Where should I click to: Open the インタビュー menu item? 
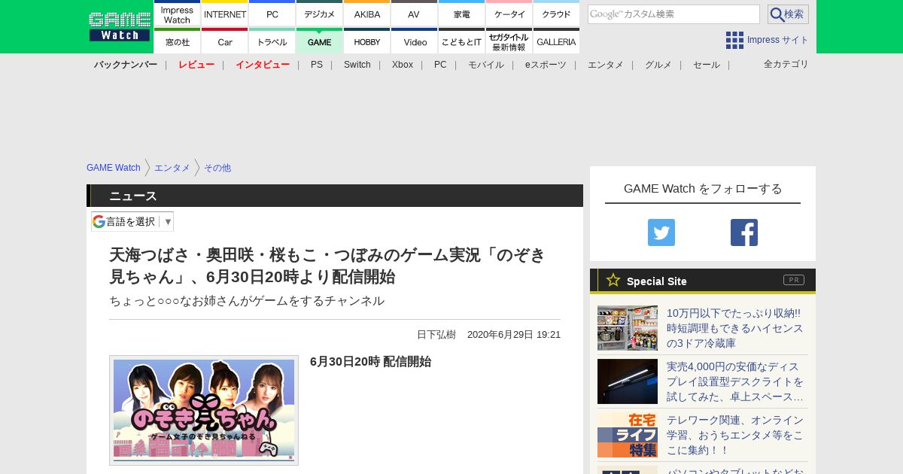pyautogui.click(x=263, y=65)
